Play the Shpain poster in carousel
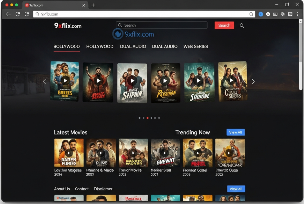The width and height of the screenshot is (304, 204). (x=132, y=81)
